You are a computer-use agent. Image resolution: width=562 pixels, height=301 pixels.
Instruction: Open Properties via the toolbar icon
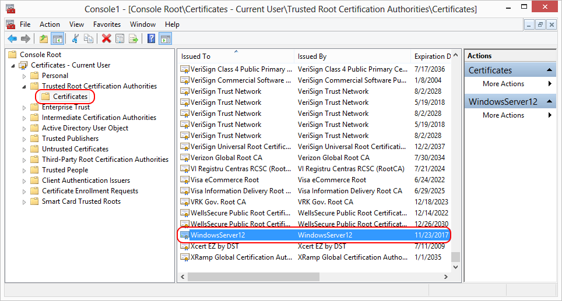pos(120,39)
